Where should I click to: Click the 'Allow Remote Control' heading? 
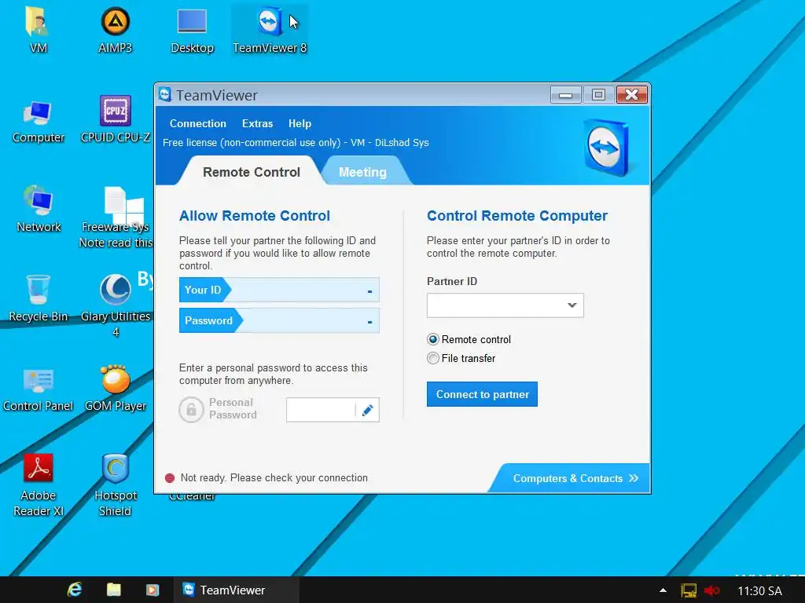pos(255,216)
